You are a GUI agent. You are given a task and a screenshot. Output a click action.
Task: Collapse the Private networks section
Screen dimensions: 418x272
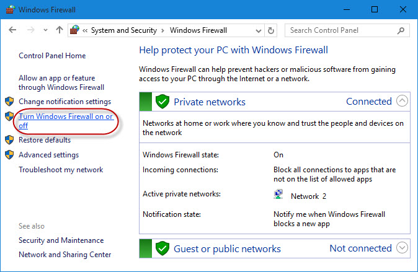coord(402,102)
